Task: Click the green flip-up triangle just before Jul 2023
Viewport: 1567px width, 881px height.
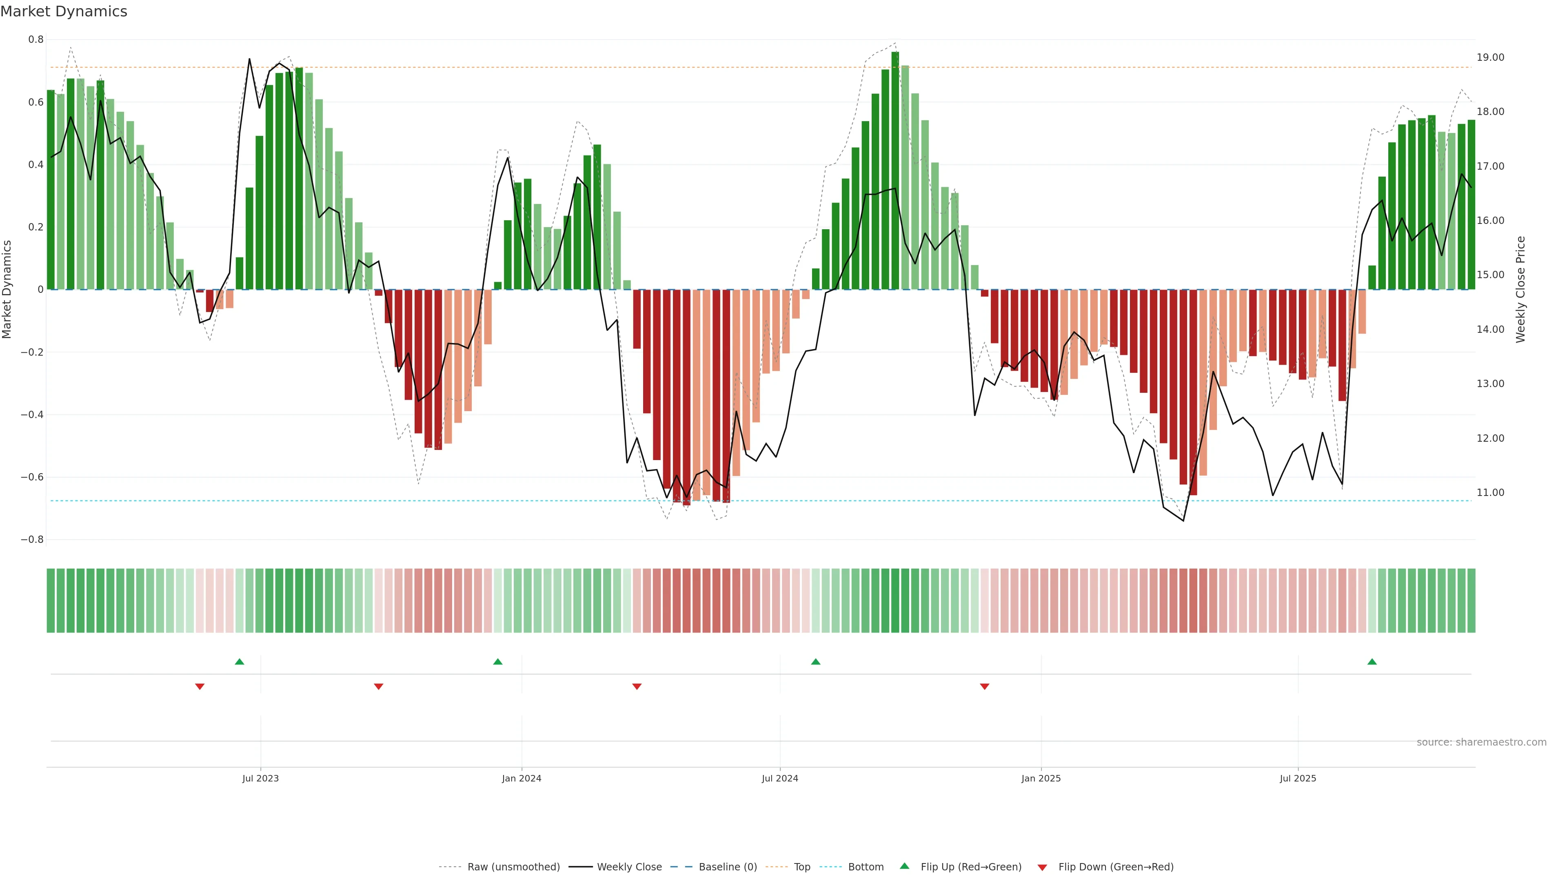Action: (239, 662)
